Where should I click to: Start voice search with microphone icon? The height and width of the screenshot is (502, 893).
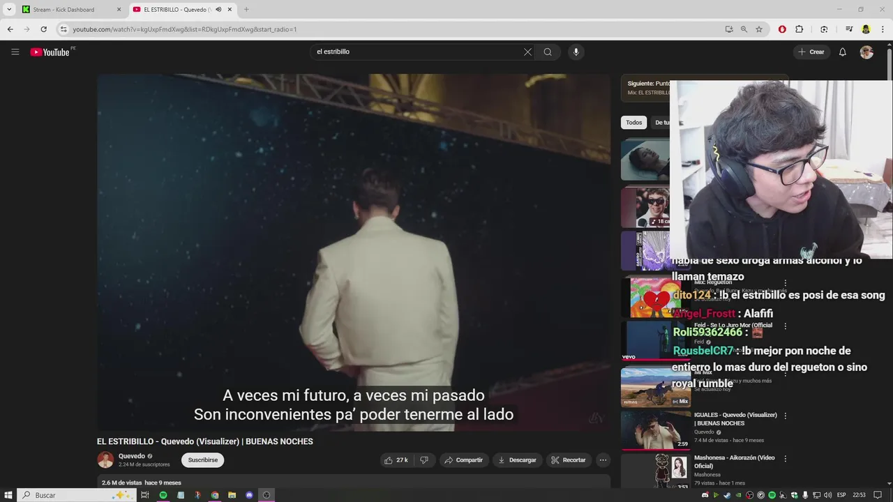tap(576, 52)
